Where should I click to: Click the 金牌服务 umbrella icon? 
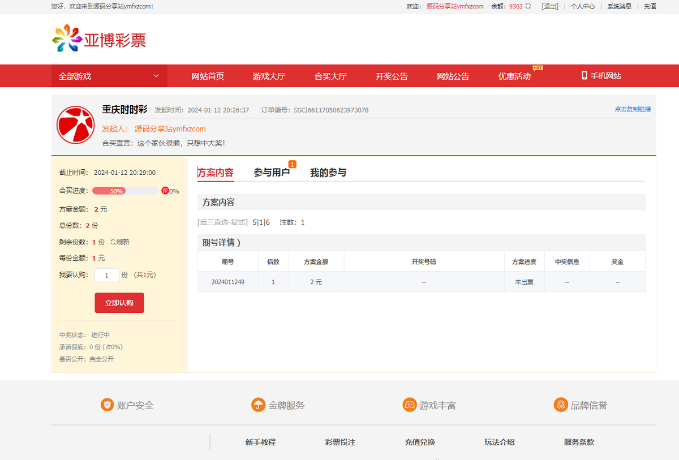click(259, 405)
